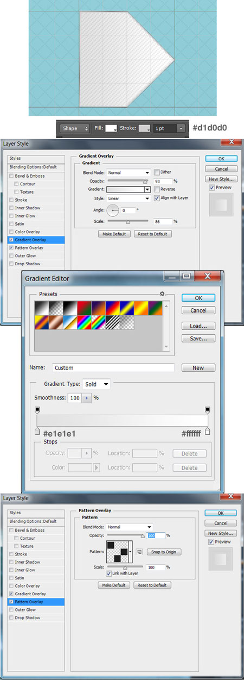Screen dimensions: 244x680
Task: Open the Gradient Type dropdown showing Solid
Action: point(96,384)
